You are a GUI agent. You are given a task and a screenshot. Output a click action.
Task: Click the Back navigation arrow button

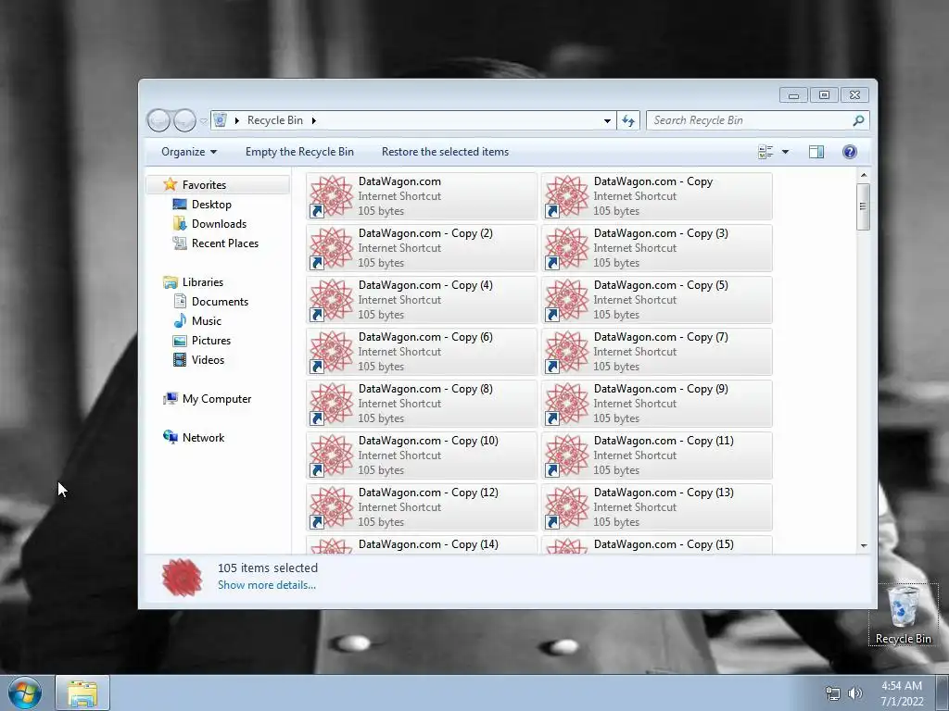(158, 120)
